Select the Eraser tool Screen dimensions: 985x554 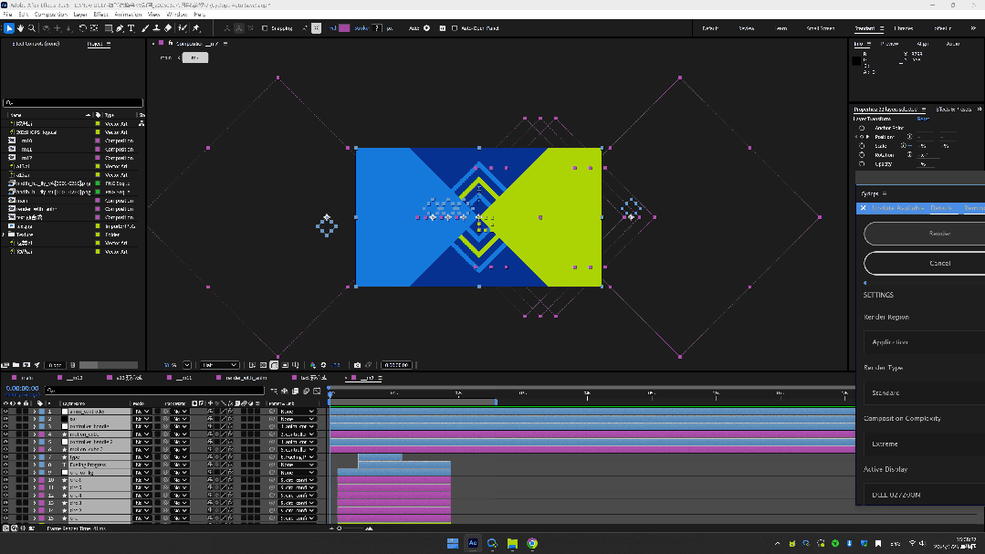pyautogui.click(x=168, y=28)
